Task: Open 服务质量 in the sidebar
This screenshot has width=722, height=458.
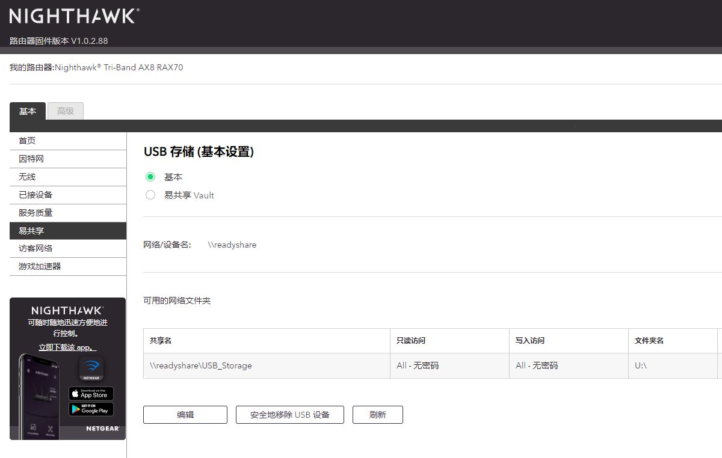Action: click(x=68, y=213)
